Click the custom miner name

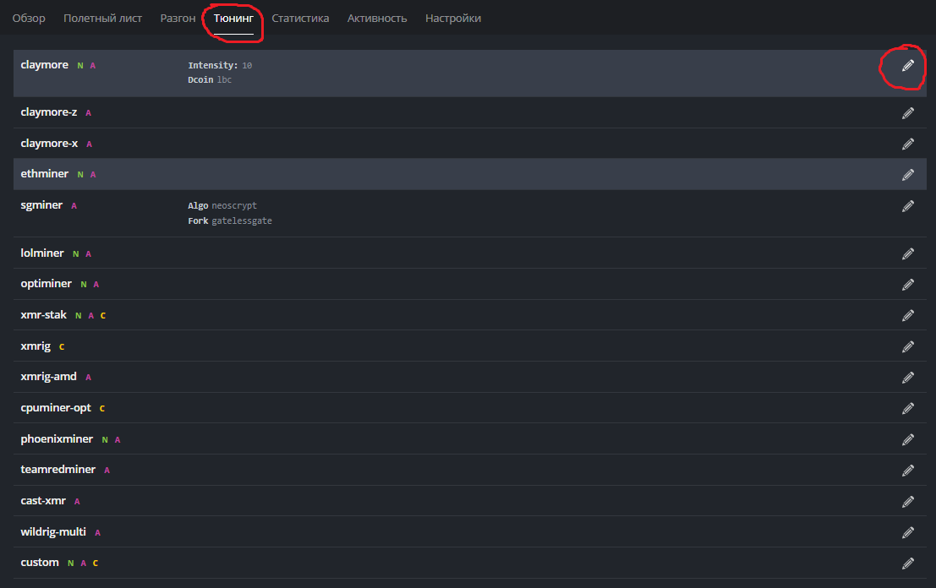click(40, 563)
